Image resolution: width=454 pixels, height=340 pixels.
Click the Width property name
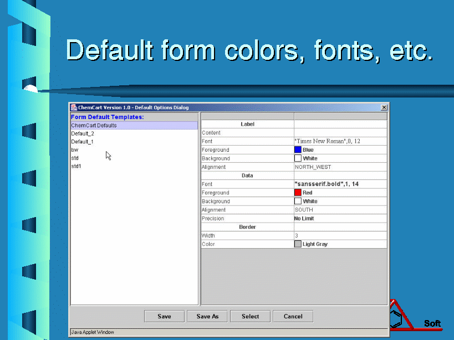click(x=208, y=236)
